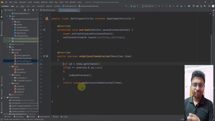Click the Android Studio logo icon
The height and width of the screenshot is (121, 215).
2,2
